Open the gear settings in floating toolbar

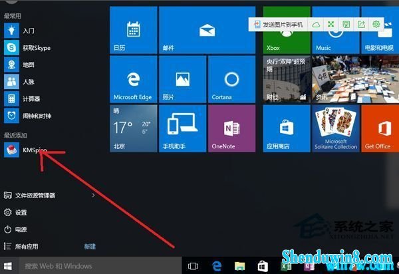point(376,25)
